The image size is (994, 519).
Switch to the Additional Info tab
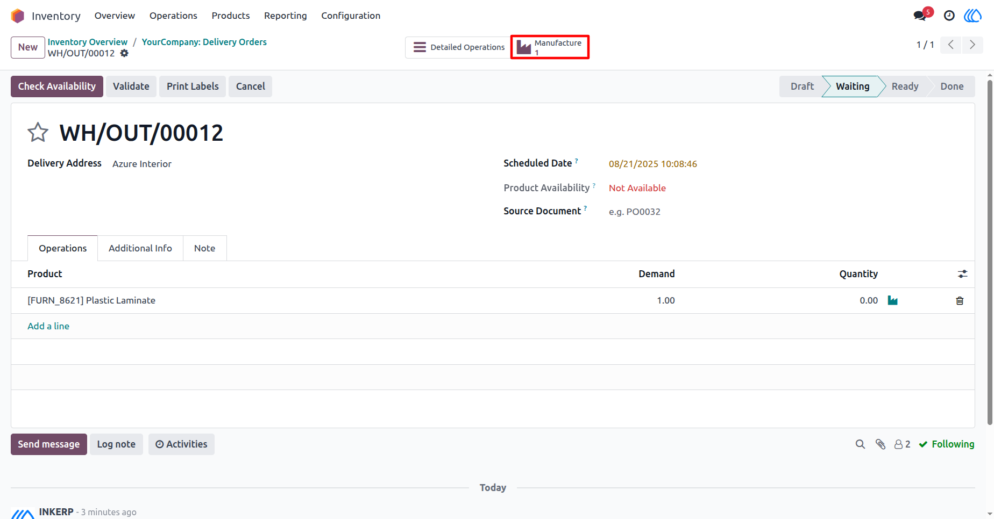140,248
